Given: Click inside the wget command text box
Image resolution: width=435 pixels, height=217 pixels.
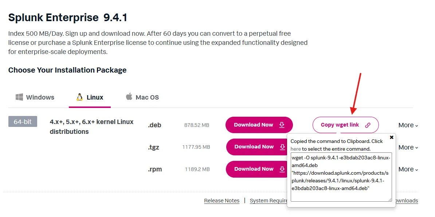Looking at the screenshot, I should click(x=341, y=177).
